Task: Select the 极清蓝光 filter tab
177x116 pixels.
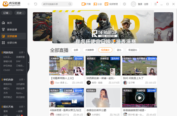Action: coord(133,50)
